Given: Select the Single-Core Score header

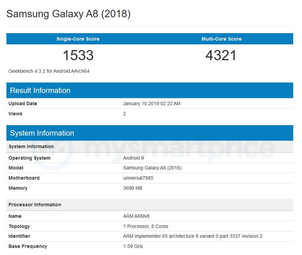Looking at the screenshot, I should pos(78,39).
